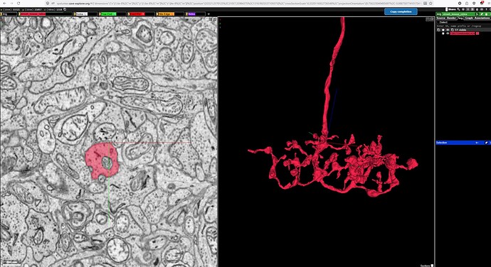Toggle visibility eye of the red segment
The width and height of the screenshot is (491, 267).
click(x=448, y=33)
